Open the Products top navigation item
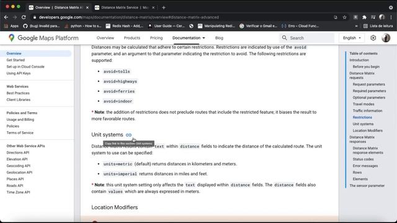 coord(132,38)
